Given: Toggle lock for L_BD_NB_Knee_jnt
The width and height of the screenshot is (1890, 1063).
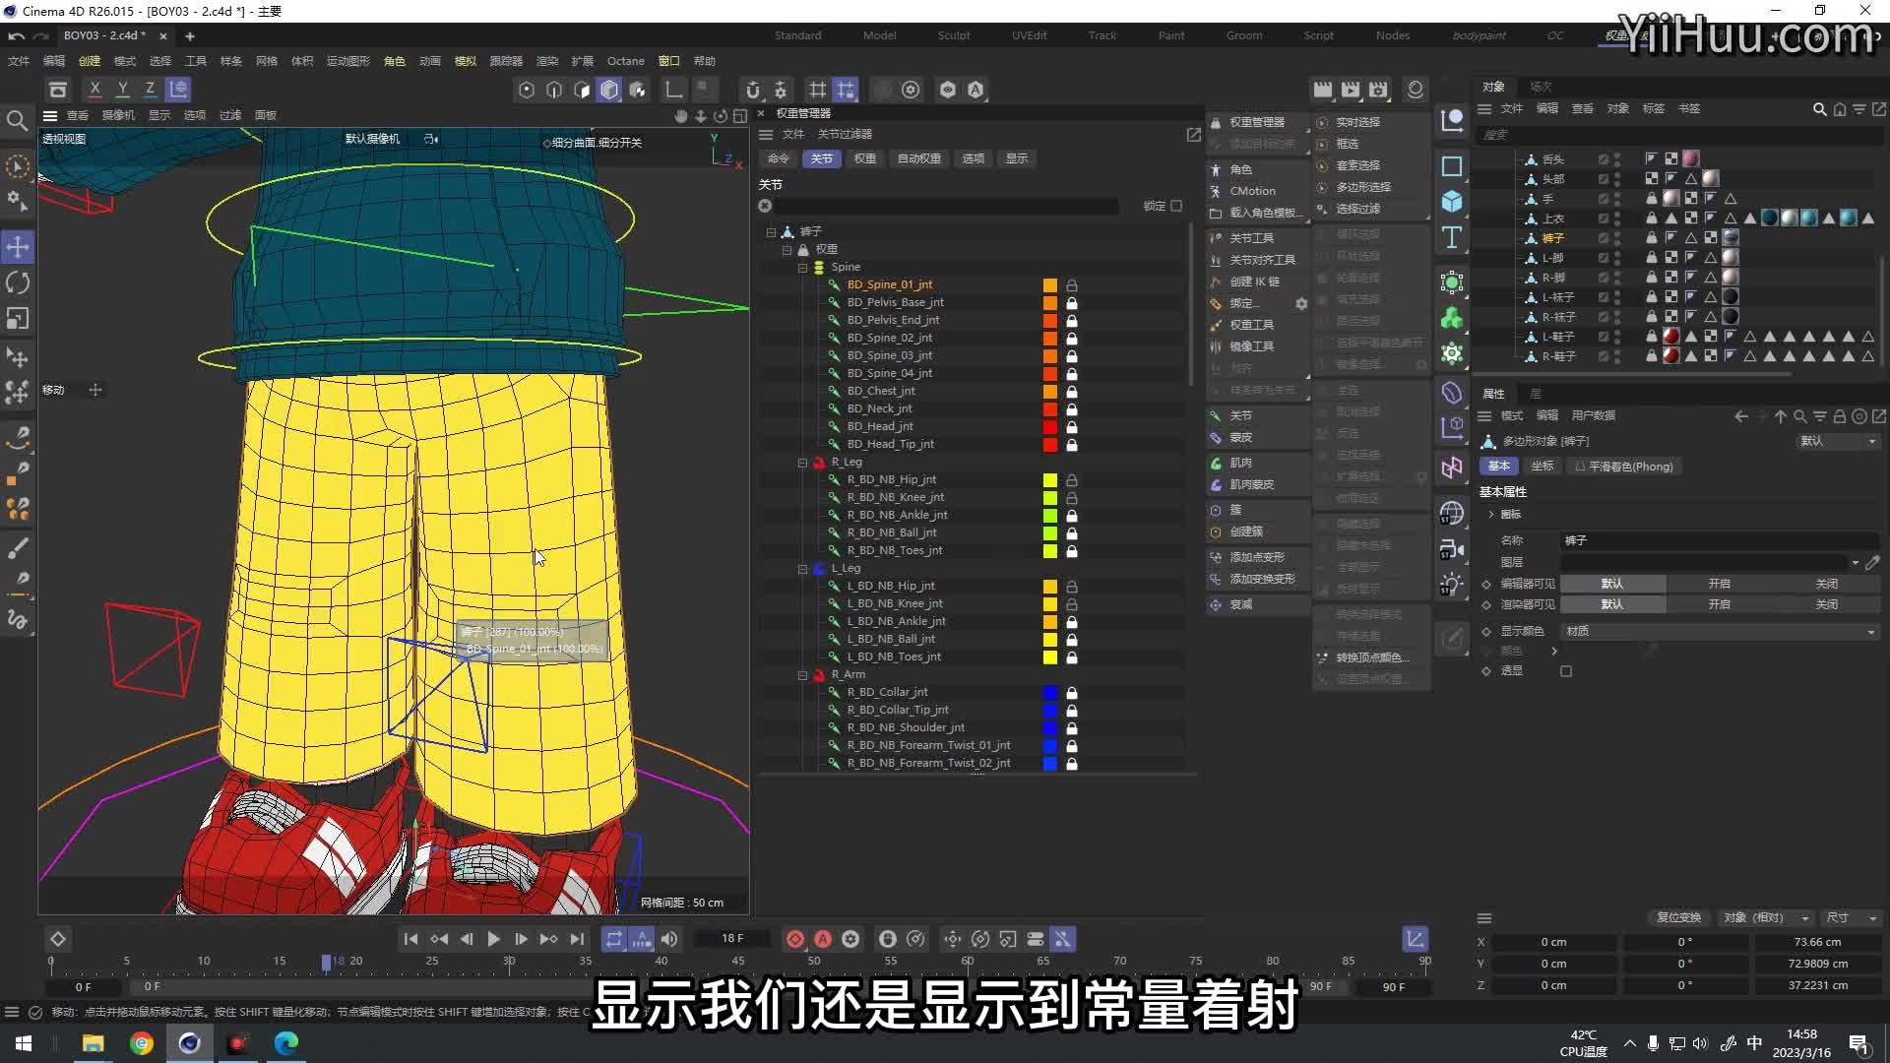Looking at the screenshot, I should pos(1072,604).
